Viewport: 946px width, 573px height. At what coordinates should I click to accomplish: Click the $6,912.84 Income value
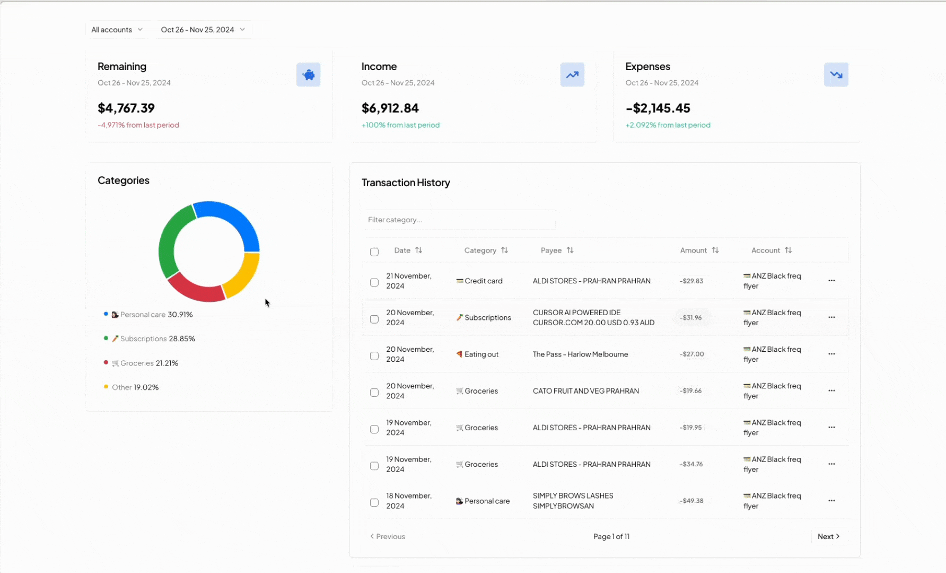pos(390,108)
